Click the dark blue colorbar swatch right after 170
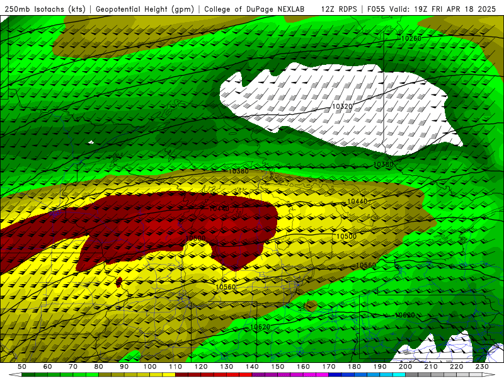Screen dimensions: 504x378 tap(335, 375)
